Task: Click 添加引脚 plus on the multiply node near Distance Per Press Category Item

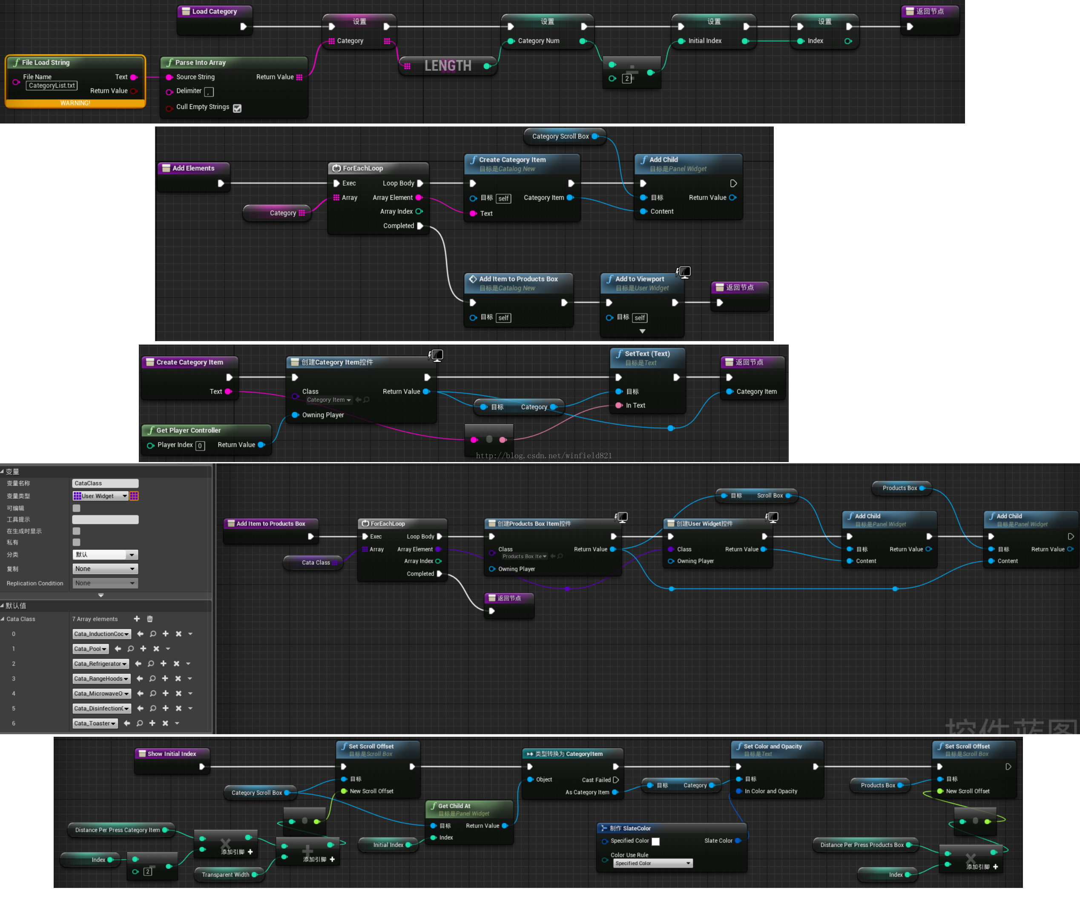Action: [x=250, y=852]
